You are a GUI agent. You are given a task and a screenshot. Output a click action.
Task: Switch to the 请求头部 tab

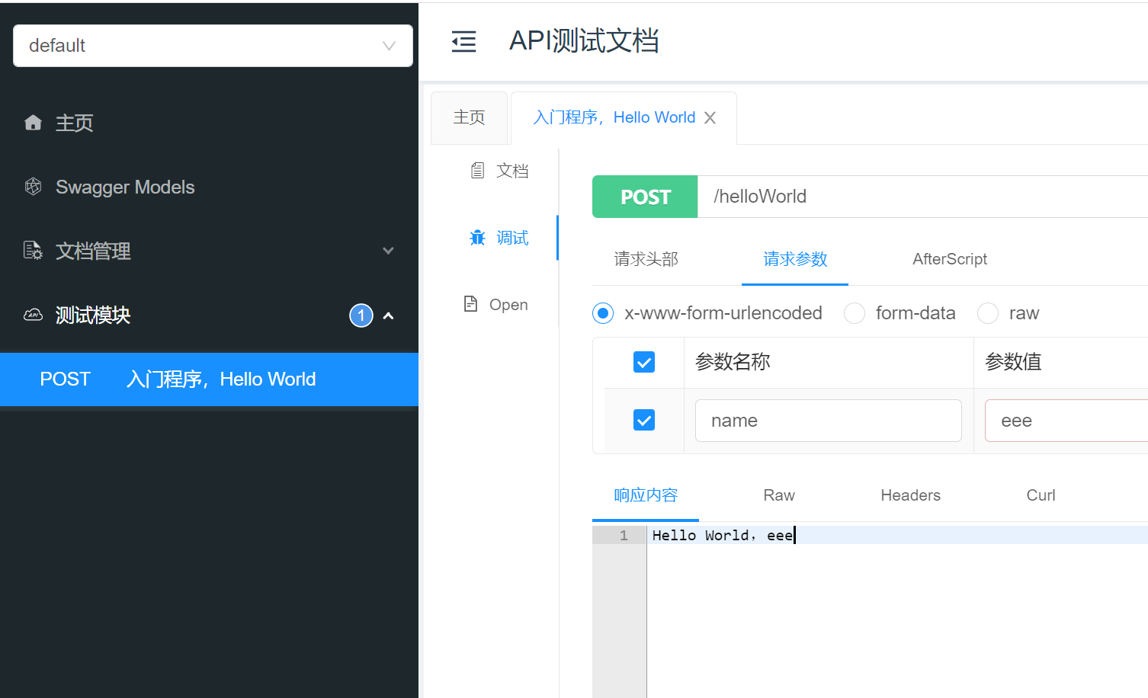pyautogui.click(x=646, y=259)
